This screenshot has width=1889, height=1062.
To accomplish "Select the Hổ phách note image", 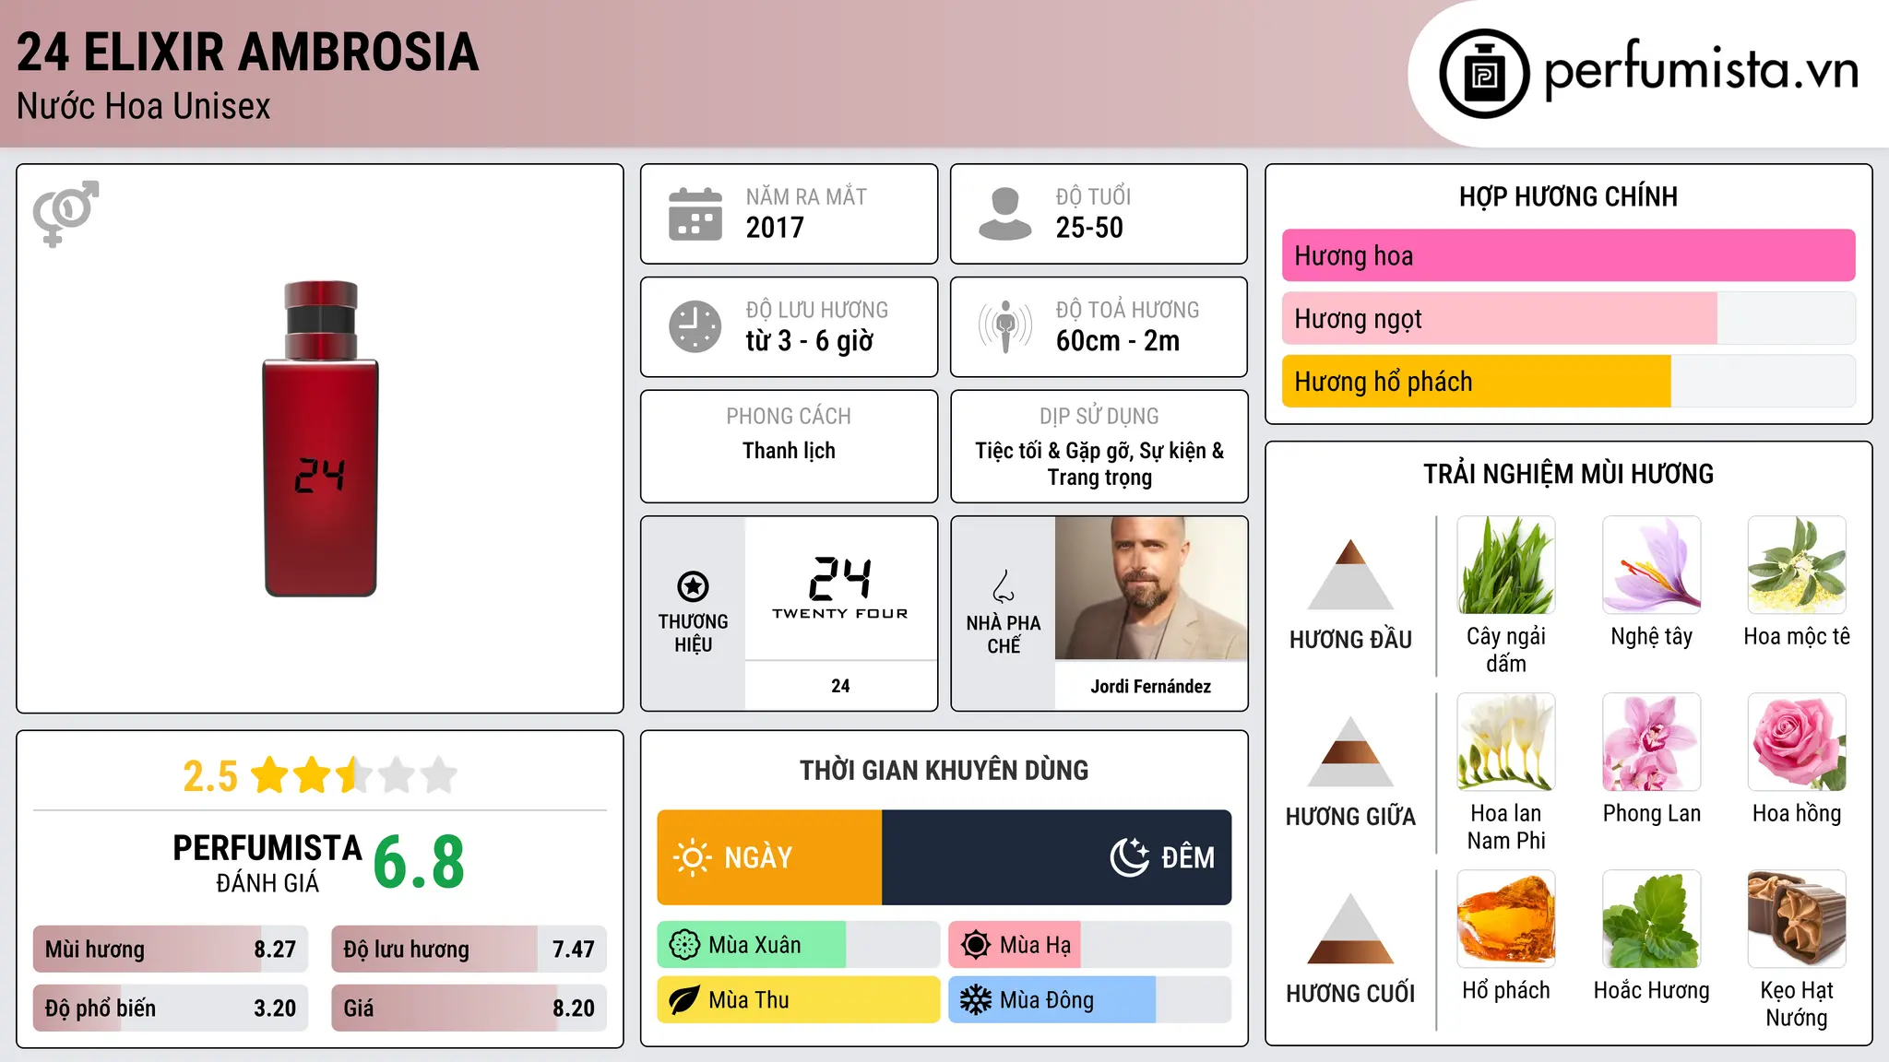I will tap(1506, 919).
